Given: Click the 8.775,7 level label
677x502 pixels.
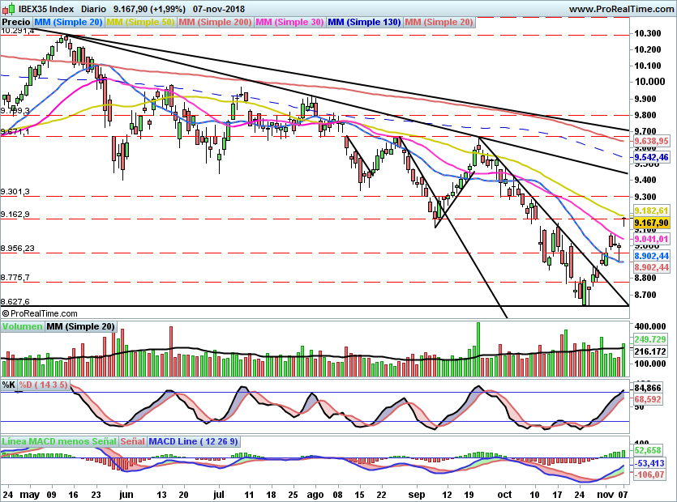Looking at the screenshot, I should click(15, 277).
